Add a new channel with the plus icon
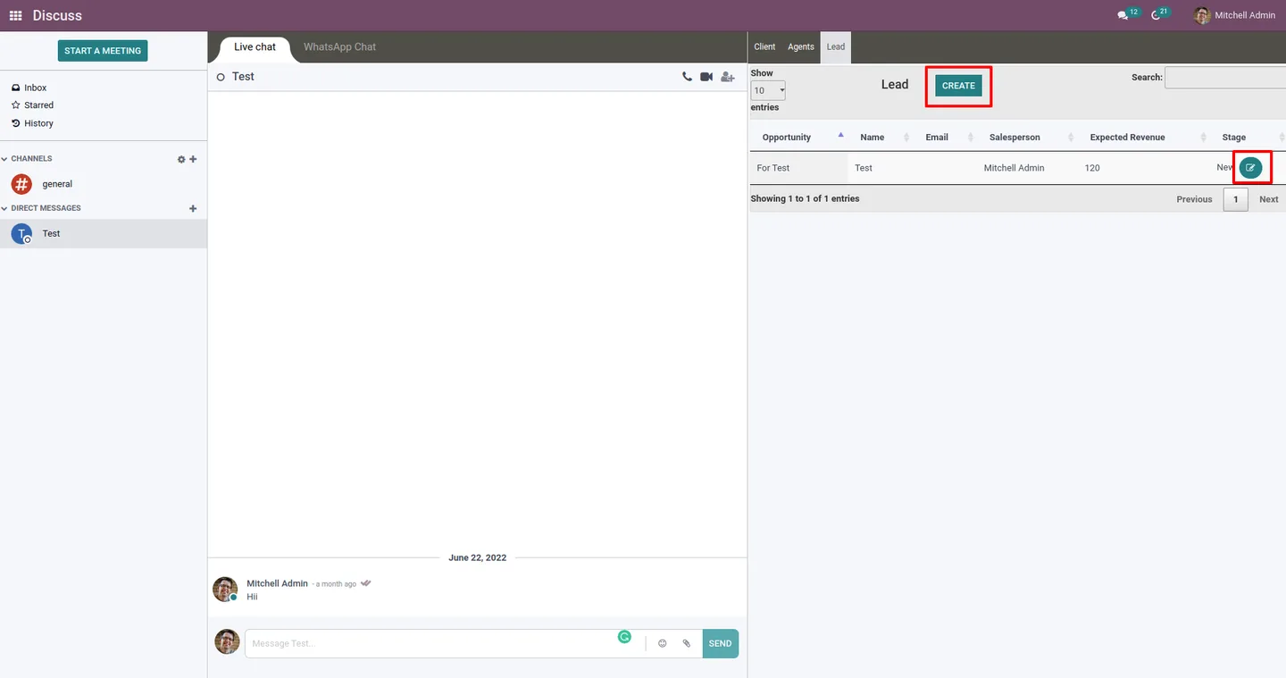1286x678 pixels. [x=193, y=159]
